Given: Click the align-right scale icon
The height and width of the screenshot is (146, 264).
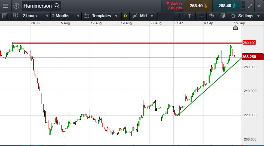Looking at the screenshot, I should click(180, 16).
